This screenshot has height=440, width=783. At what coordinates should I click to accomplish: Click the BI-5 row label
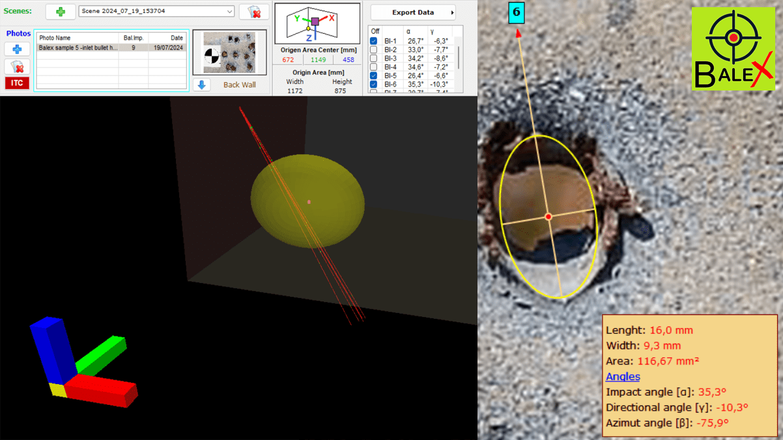[x=390, y=76]
